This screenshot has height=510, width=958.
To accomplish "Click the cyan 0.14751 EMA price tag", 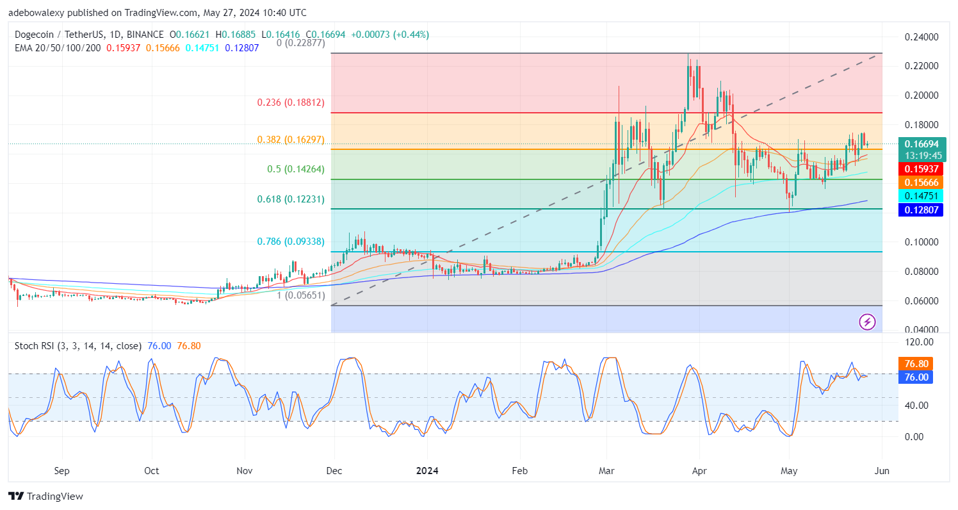I will coord(921,195).
